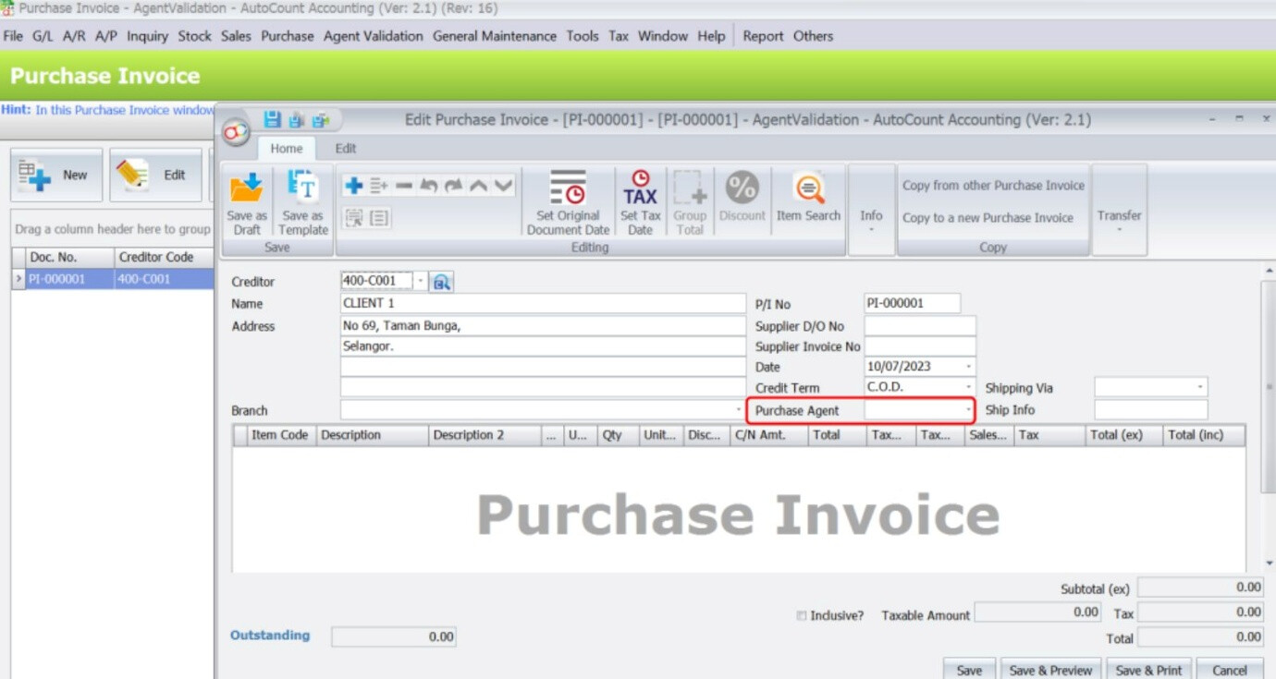Expand the Shipping Via dropdown
This screenshot has width=1276, height=679.
[1200, 388]
